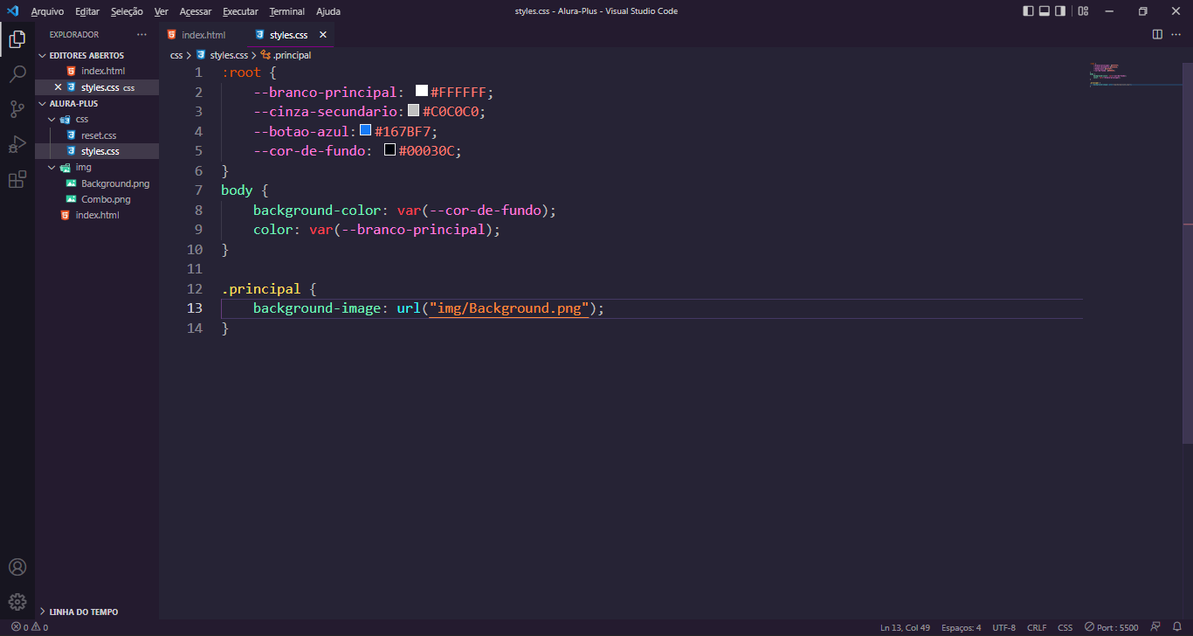Open the Ver menu
This screenshot has height=636, width=1193.
point(161,11)
